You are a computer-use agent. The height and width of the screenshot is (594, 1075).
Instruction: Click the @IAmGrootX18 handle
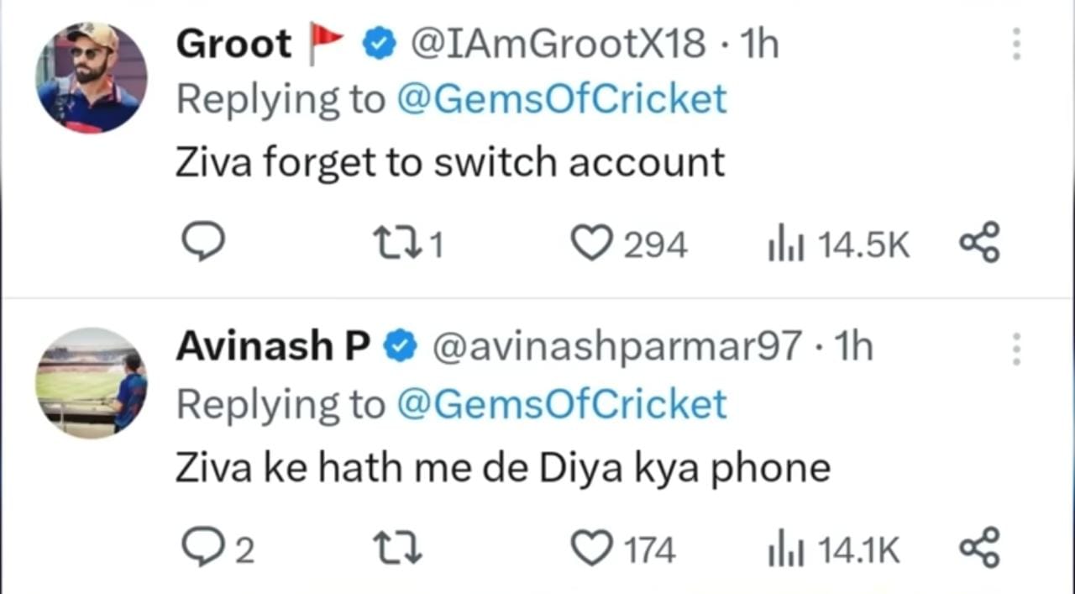pos(557,44)
